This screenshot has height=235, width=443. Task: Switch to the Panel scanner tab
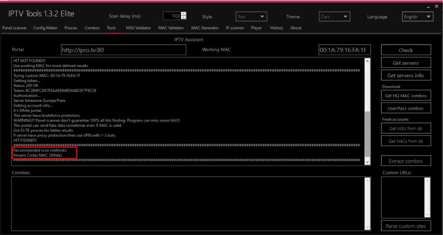point(15,28)
